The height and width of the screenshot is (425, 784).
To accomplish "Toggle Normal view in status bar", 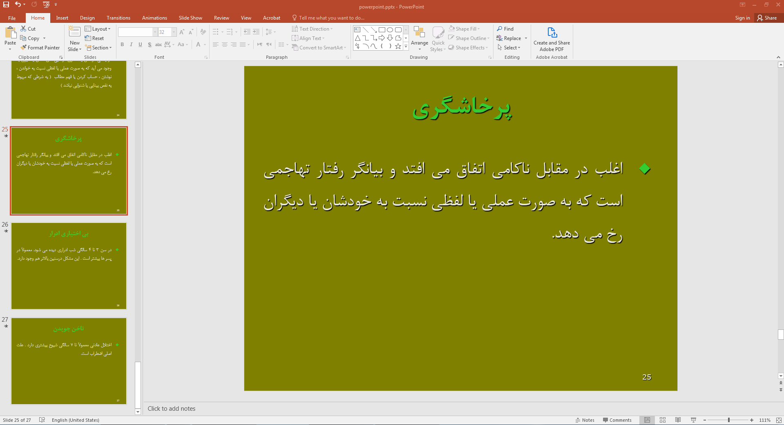I will coord(647,420).
